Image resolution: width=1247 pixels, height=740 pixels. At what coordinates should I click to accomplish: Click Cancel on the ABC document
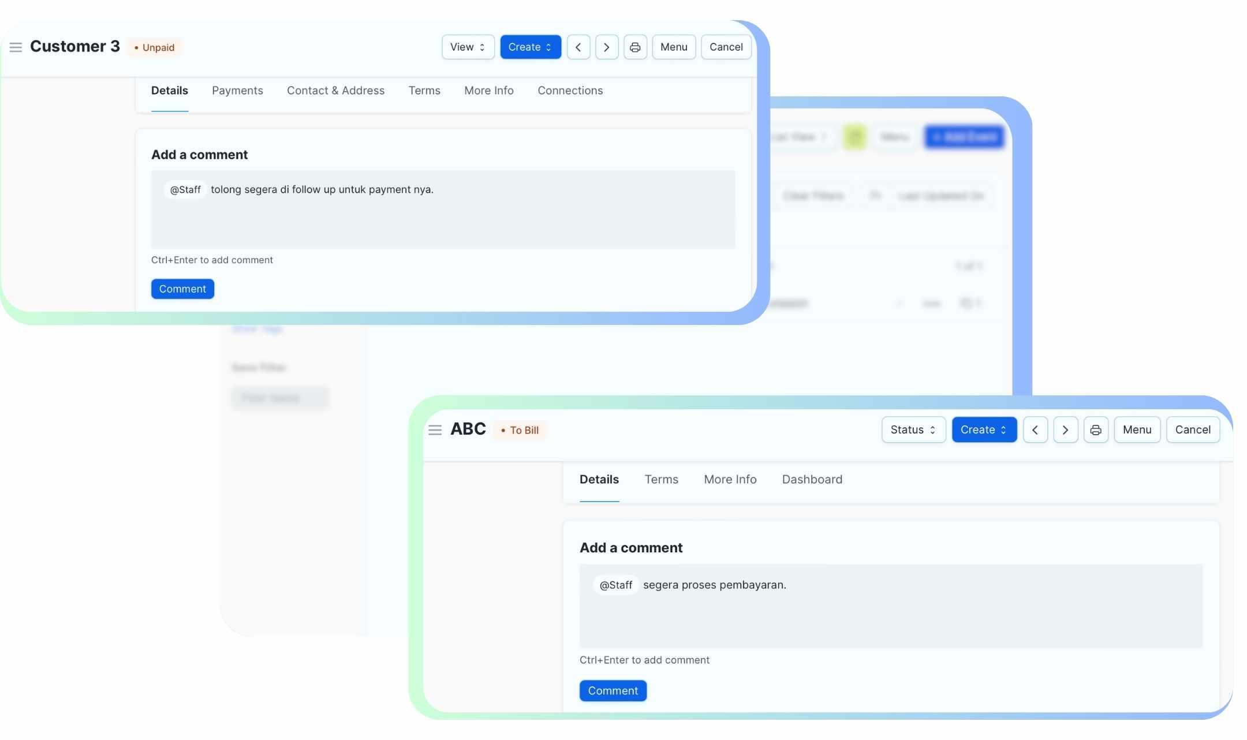1193,429
